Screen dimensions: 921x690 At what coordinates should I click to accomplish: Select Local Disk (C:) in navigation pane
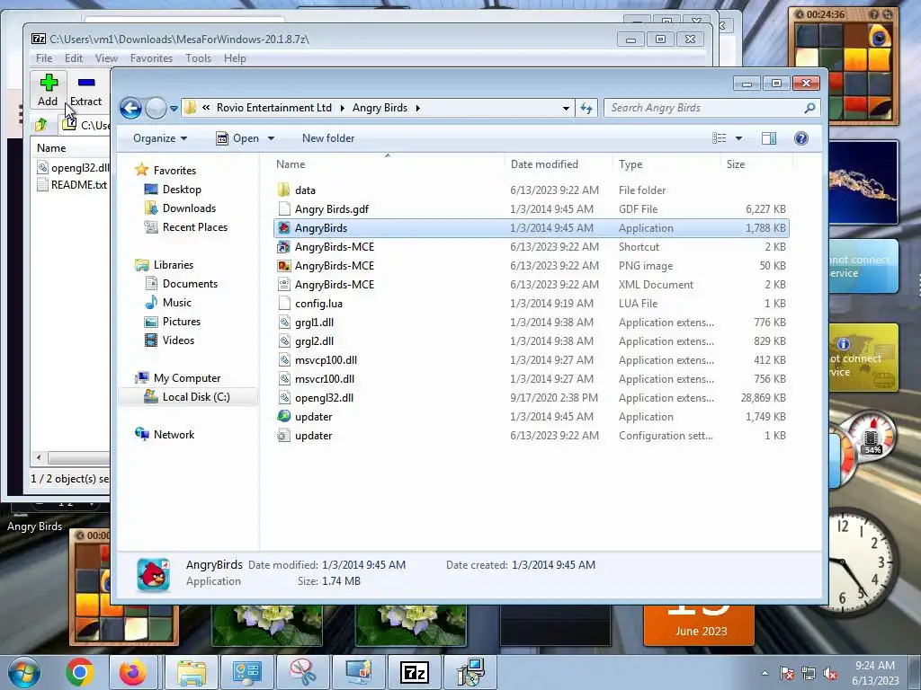pyautogui.click(x=195, y=397)
